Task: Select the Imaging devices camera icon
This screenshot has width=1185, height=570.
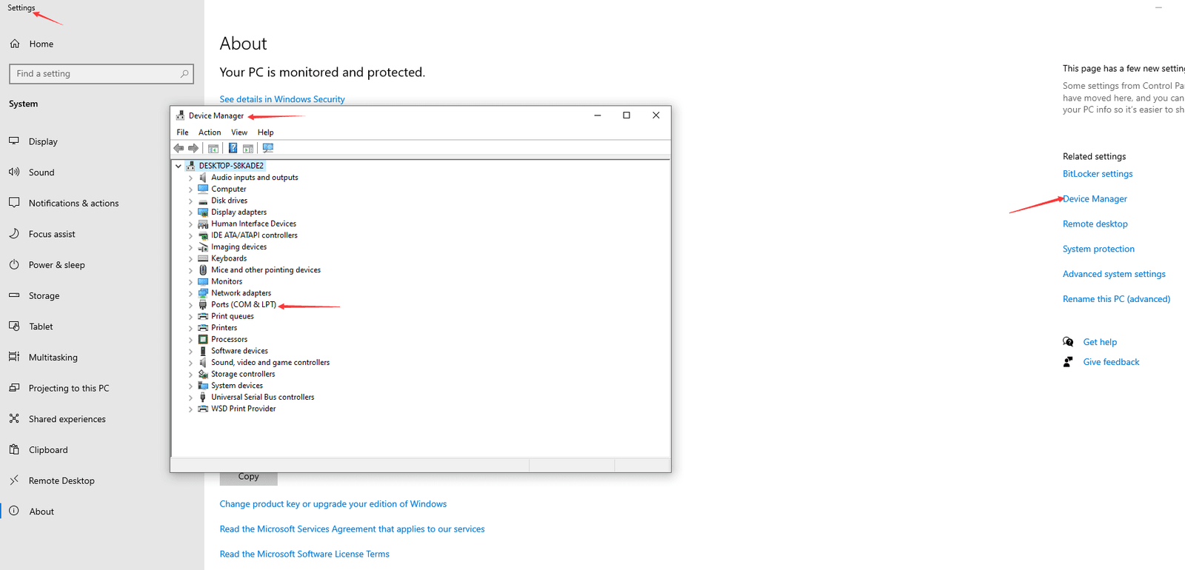Action: [203, 247]
